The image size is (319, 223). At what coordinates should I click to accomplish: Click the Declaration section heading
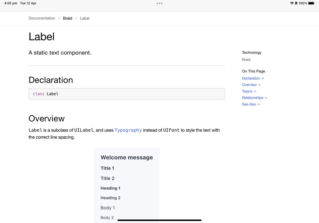(x=51, y=80)
